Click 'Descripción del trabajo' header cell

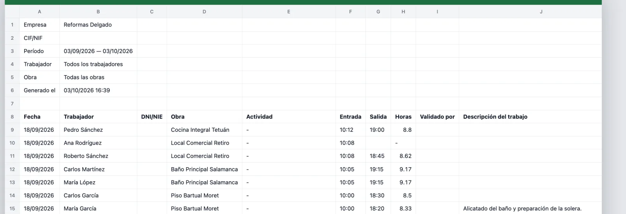(x=531, y=117)
